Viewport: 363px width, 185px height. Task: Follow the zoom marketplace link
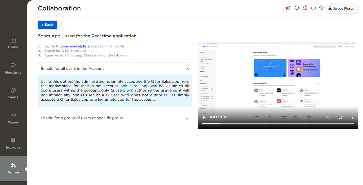[x=75, y=46]
